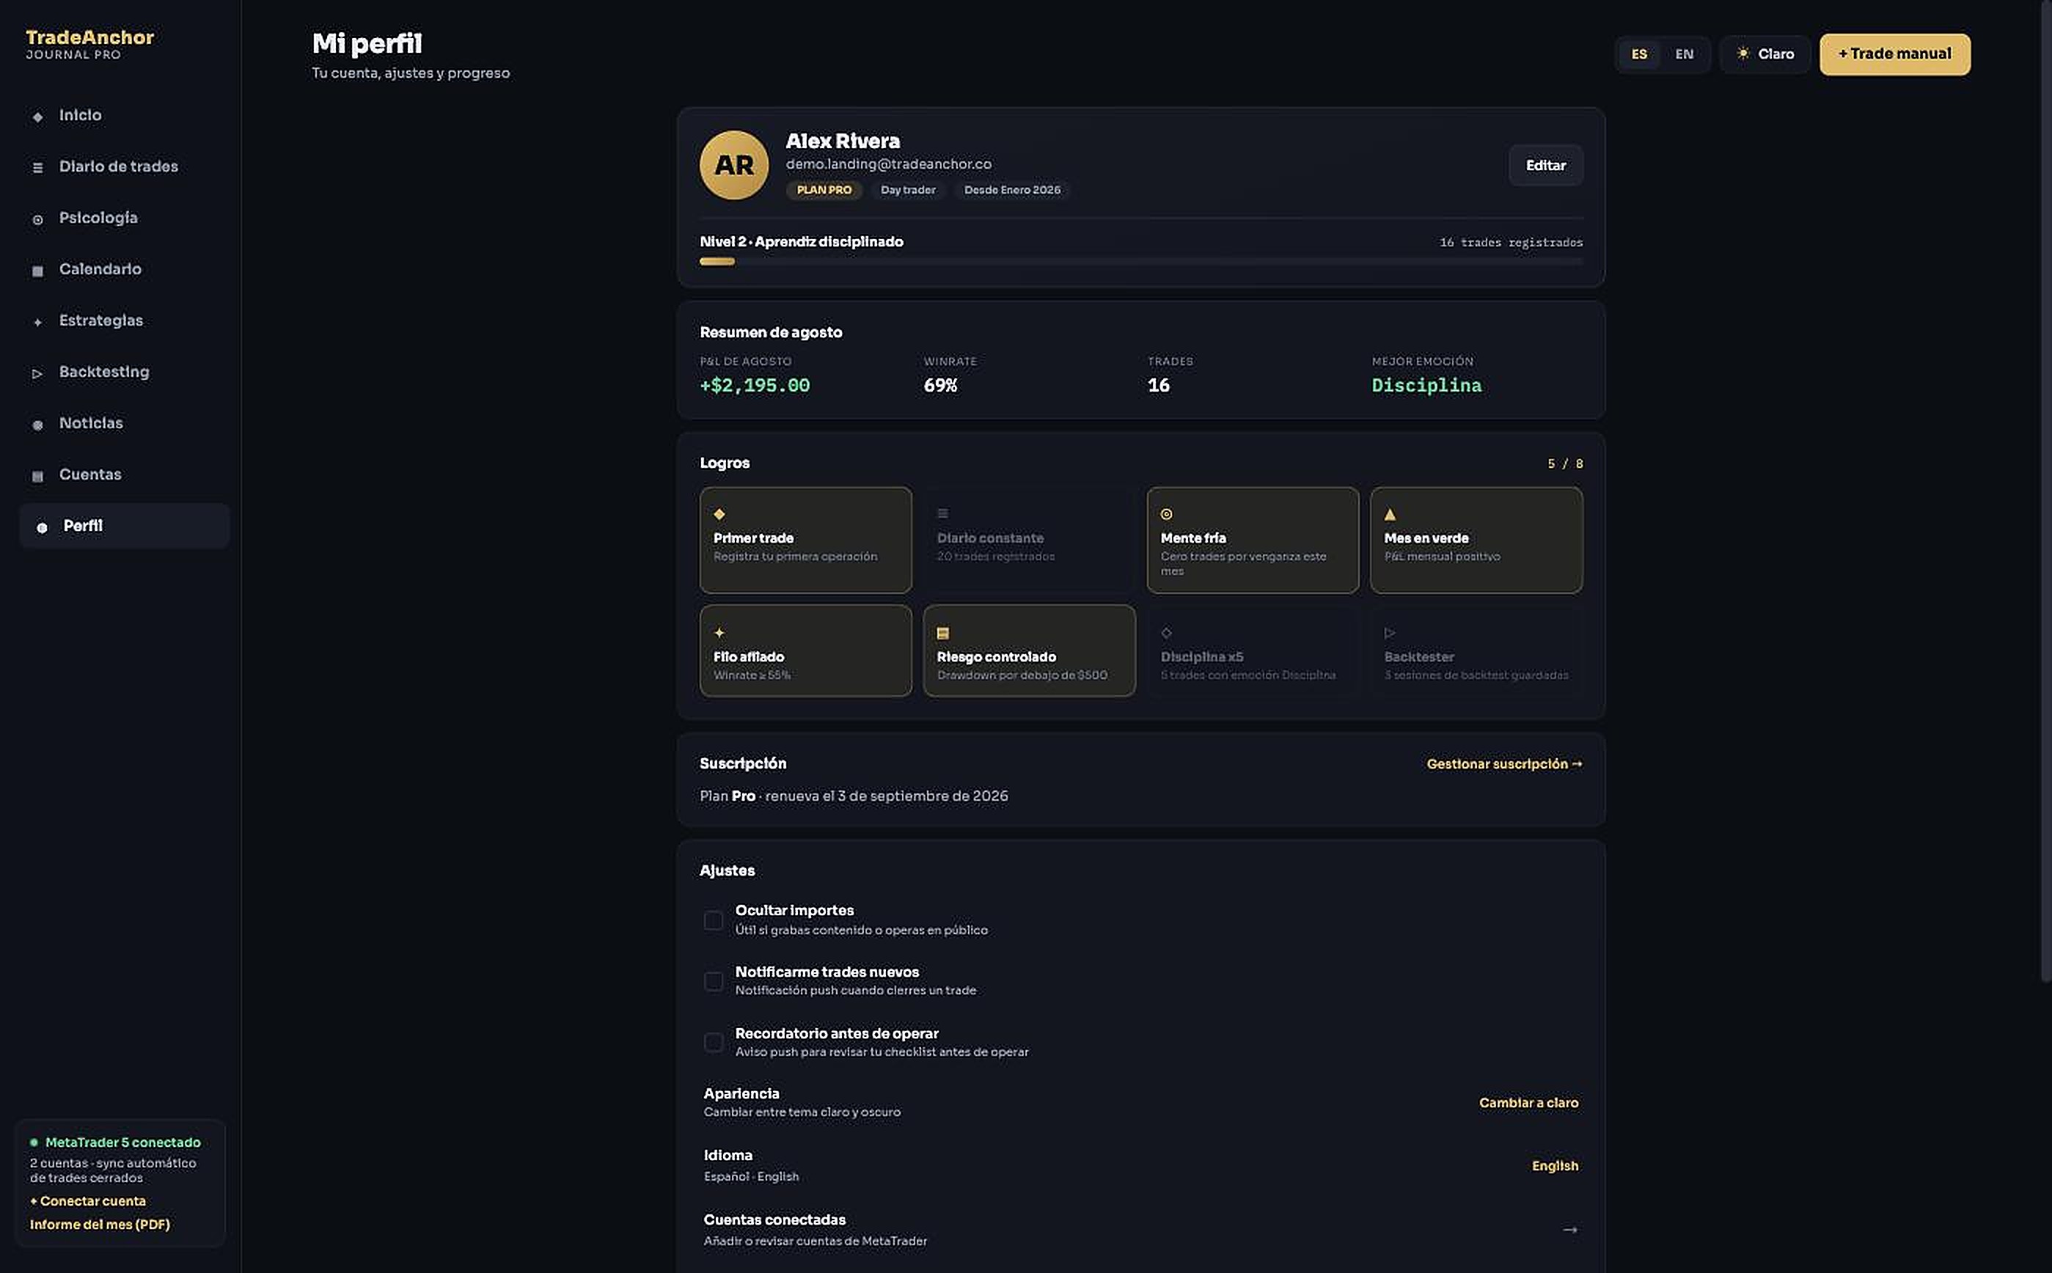Open the Backtesting page
Viewport: 2052px width, 1273px height.
(x=124, y=372)
